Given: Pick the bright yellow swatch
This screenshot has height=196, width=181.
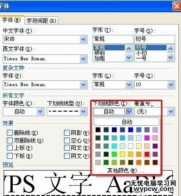Looking at the screenshot, I should point(122,154).
